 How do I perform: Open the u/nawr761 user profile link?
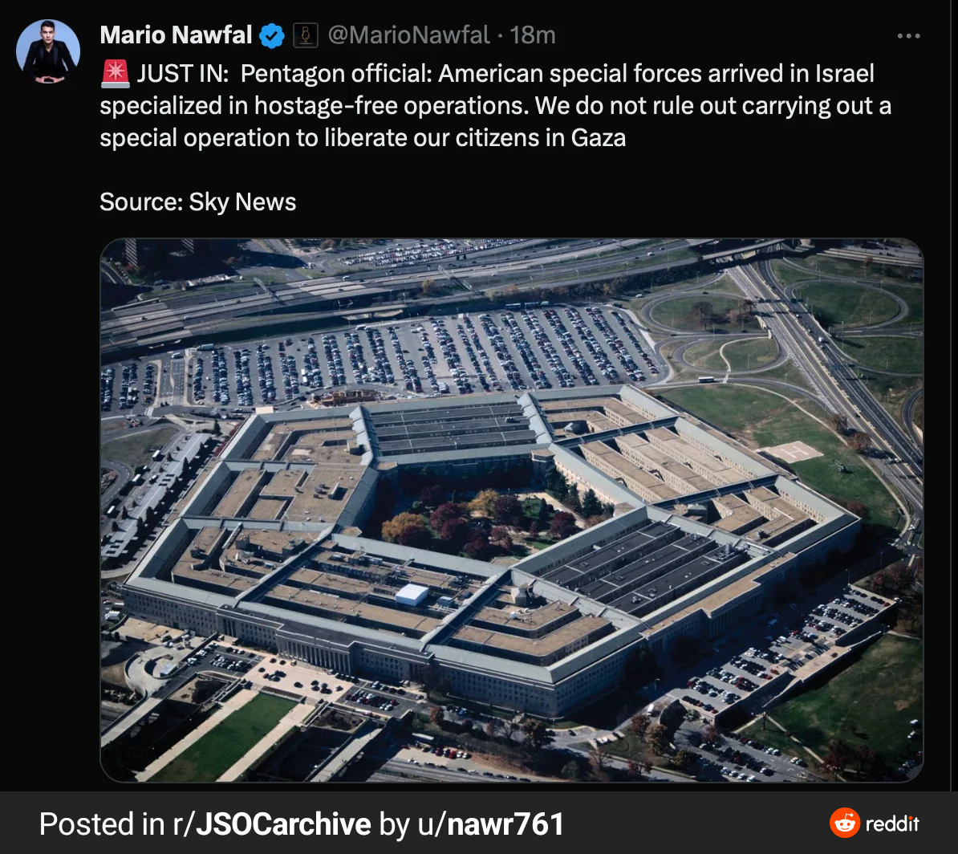490,824
